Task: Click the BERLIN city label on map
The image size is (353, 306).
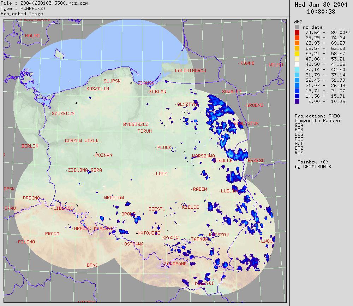Action: click(30, 146)
